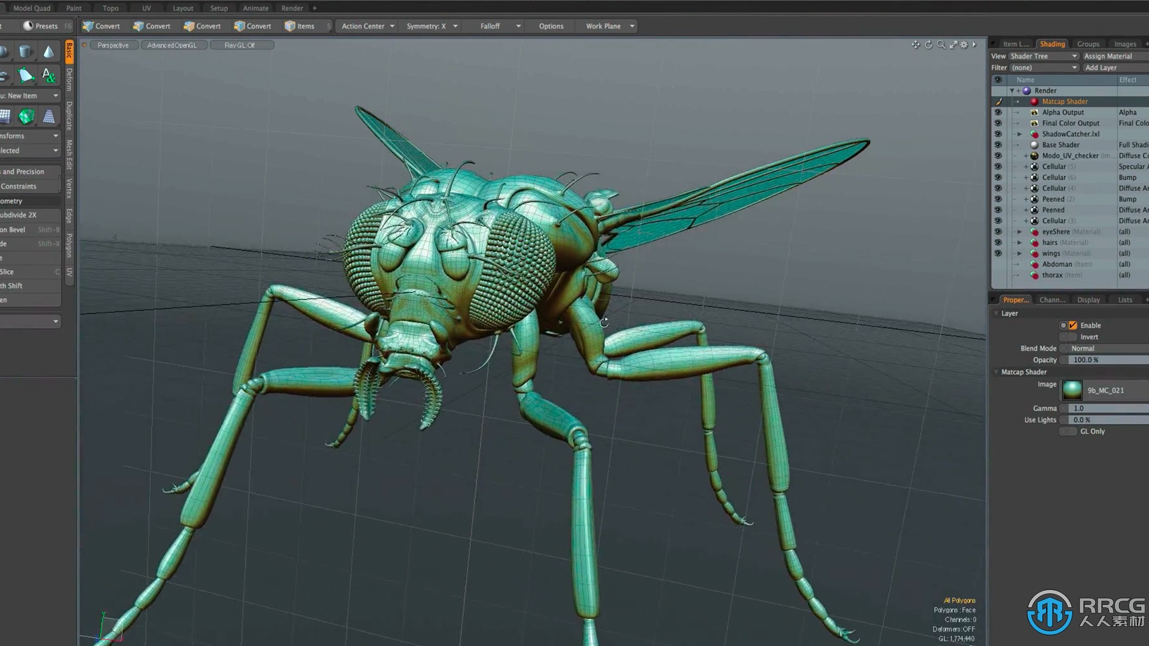Open the UV menu

pos(144,8)
